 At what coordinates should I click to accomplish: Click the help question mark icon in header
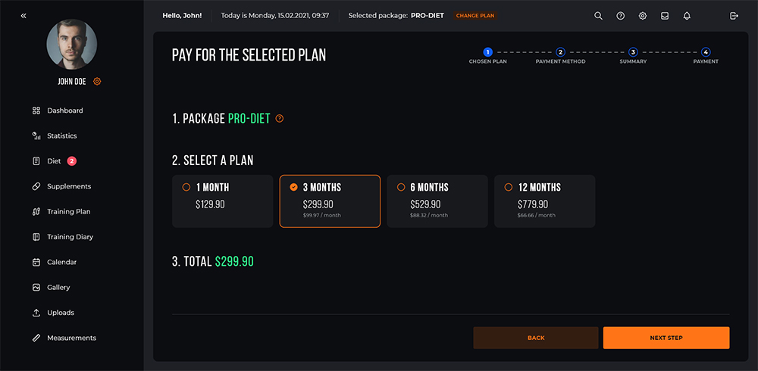[x=620, y=15]
